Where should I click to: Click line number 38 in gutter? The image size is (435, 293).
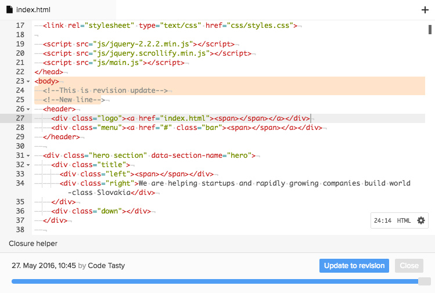20,230
